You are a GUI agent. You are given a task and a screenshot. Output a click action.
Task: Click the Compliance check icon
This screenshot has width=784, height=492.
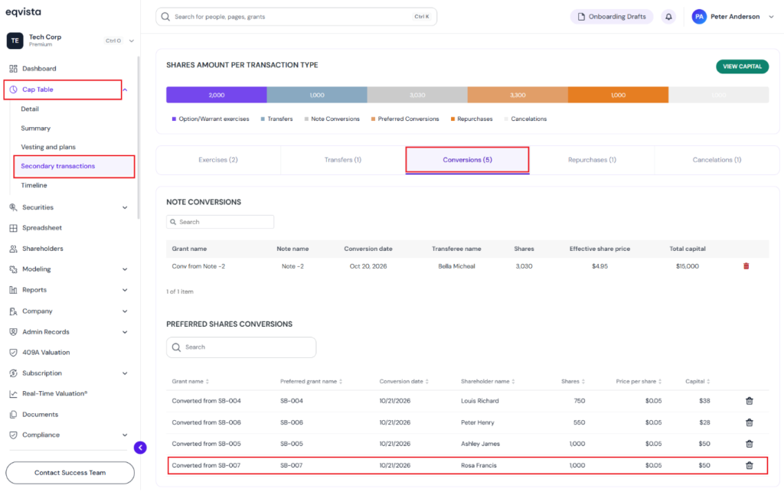(13, 435)
